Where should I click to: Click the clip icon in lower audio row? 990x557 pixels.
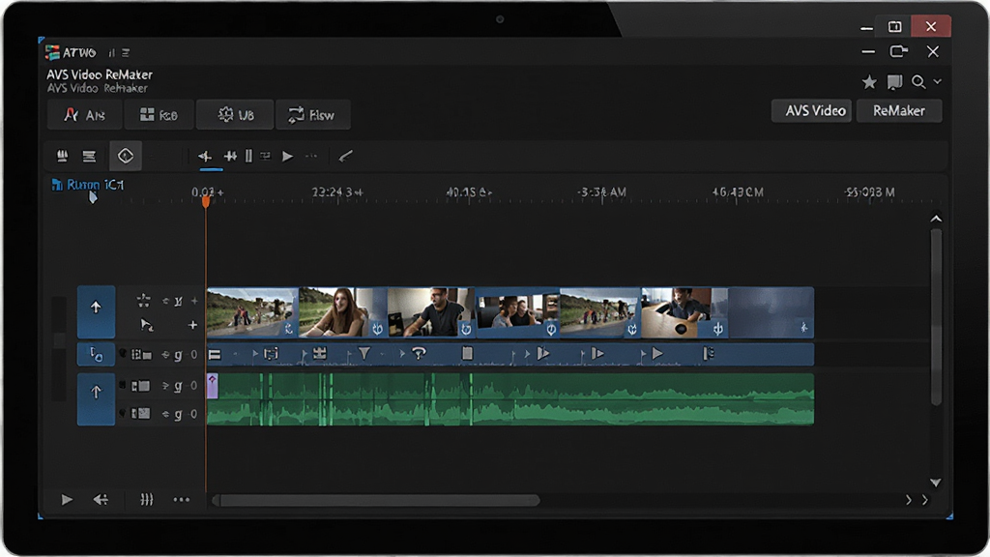pos(141,414)
